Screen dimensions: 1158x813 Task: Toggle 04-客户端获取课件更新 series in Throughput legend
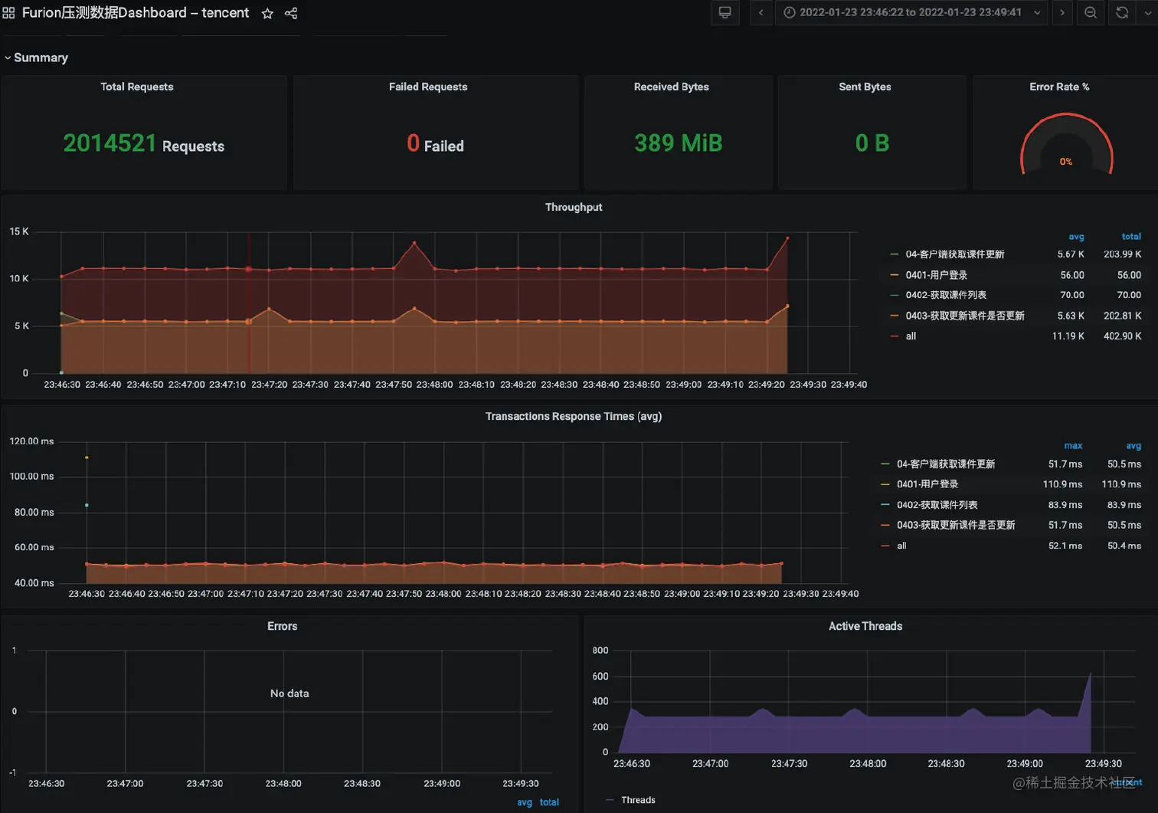coord(955,254)
